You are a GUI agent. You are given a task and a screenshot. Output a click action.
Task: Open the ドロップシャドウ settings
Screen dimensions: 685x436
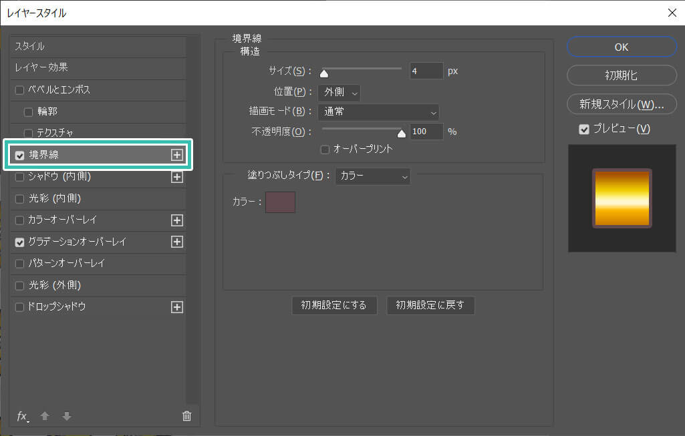pos(57,307)
